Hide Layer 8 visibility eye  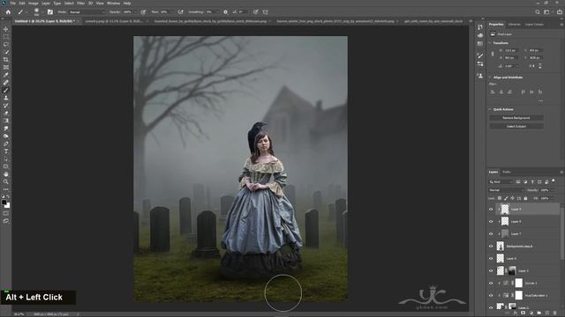491,221
